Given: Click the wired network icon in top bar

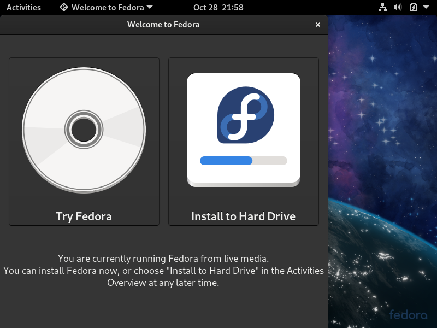Looking at the screenshot, I should (382, 7).
